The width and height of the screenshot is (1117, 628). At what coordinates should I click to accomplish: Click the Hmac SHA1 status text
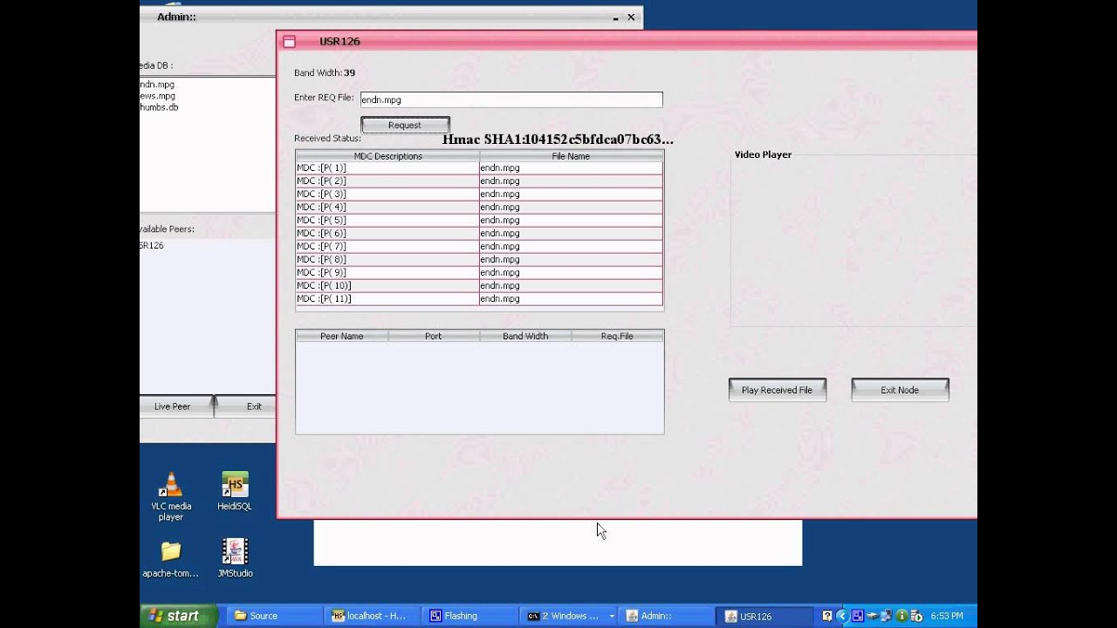pyautogui.click(x=558, y=139)
